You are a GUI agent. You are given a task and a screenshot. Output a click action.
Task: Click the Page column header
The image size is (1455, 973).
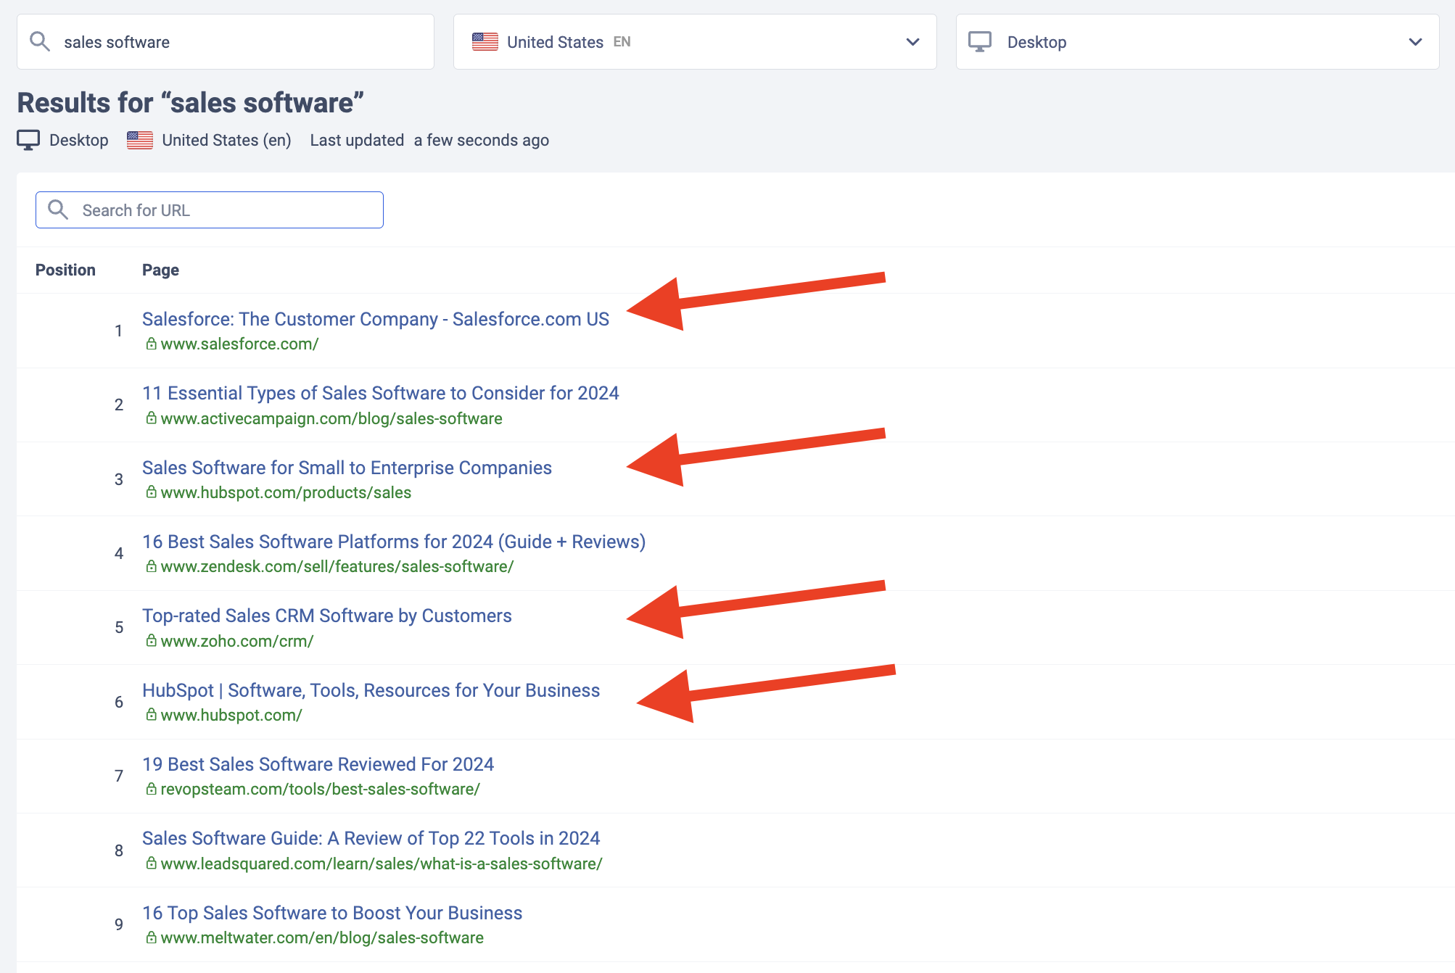pyautogui.click(x=160, y=270)
